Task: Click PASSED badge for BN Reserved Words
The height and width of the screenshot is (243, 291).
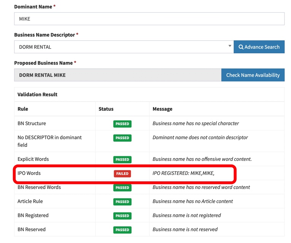Action: [122, 187]
